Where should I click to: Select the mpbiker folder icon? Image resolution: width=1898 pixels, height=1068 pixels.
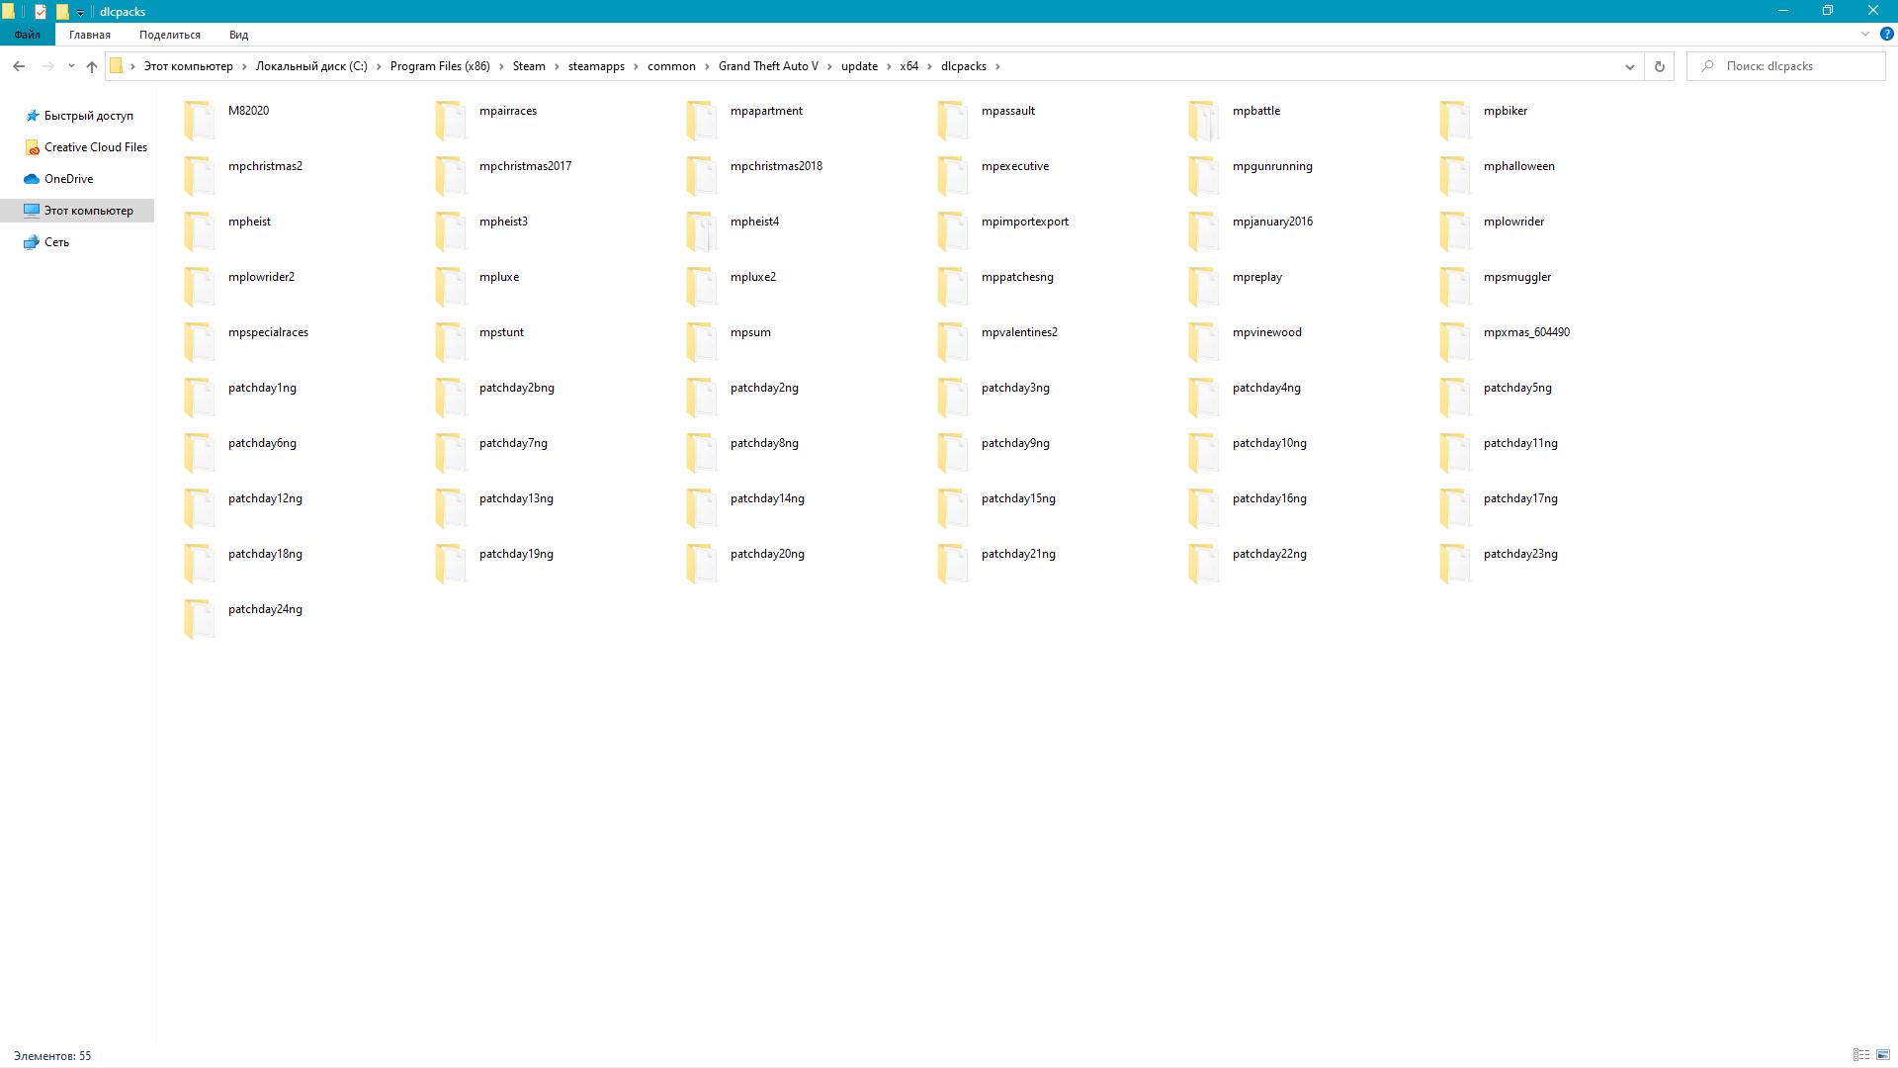click(x=1455, y=120)
